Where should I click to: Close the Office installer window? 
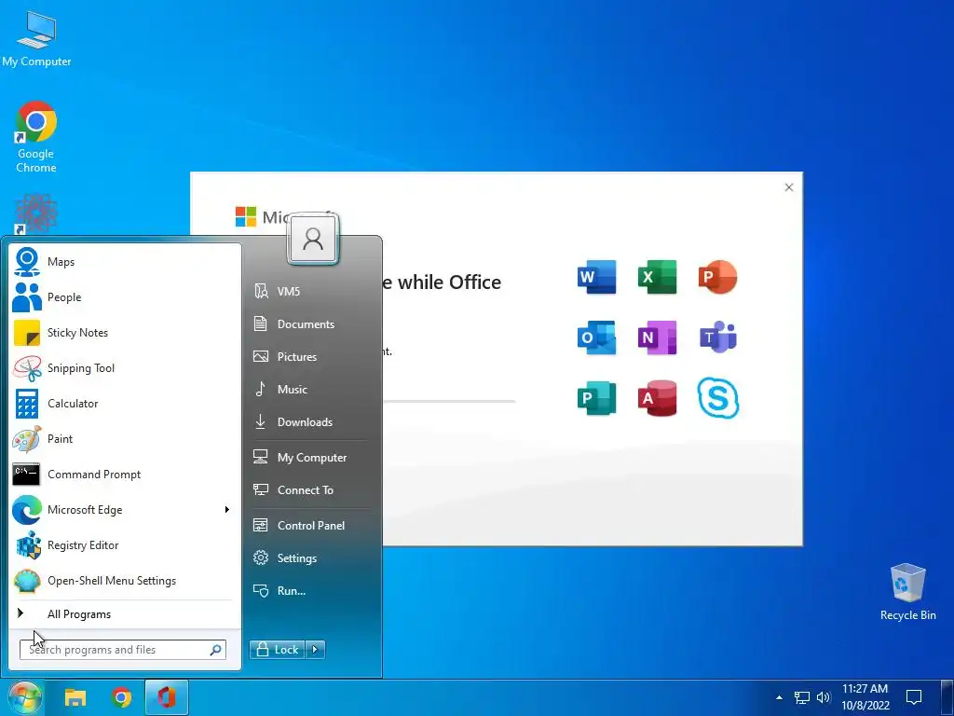tap(789, 187)
